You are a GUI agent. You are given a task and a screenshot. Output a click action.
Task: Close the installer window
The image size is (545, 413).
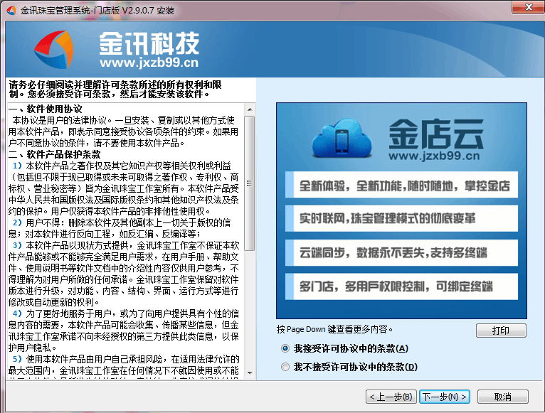point(529,7)
